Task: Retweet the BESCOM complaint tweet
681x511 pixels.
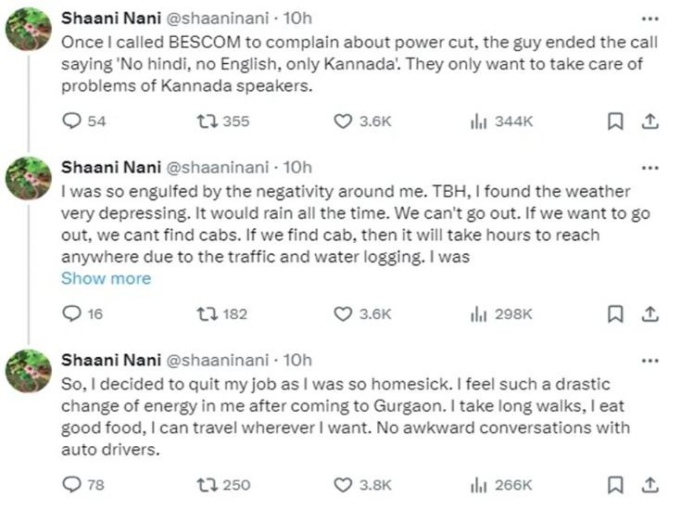Action: point(207,121)
